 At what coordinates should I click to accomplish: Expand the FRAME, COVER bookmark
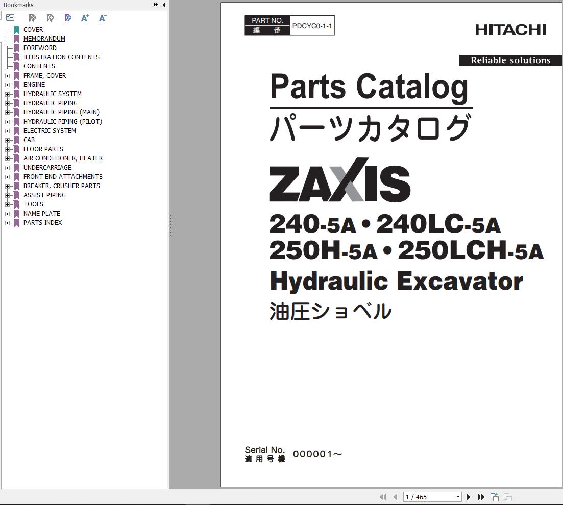[7, 76]
